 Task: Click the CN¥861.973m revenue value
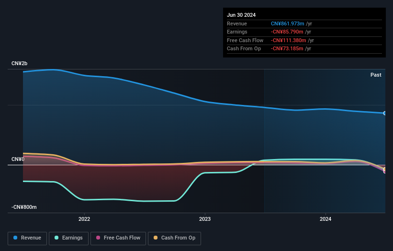point(288,23)
